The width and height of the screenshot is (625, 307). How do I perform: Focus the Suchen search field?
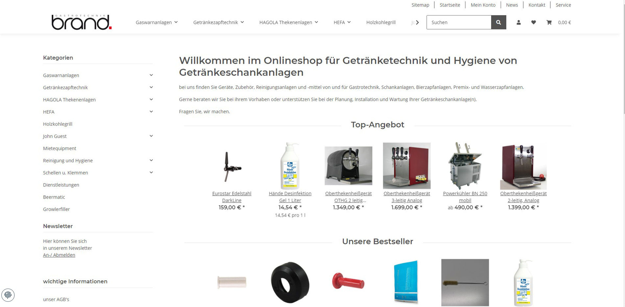459,22
